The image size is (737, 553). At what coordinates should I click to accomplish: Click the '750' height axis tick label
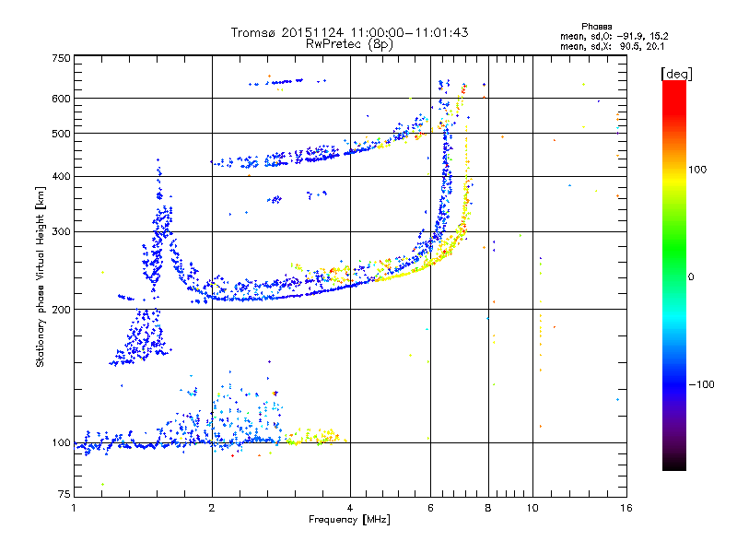(61, 58)
